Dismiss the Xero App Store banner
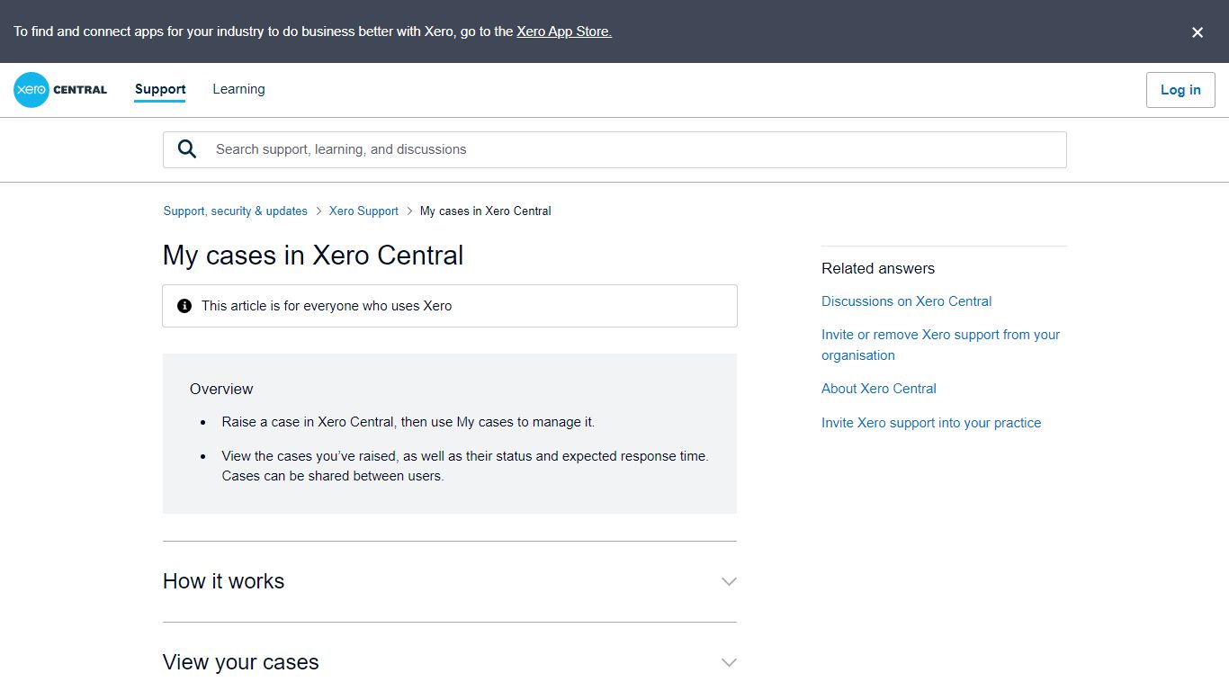This screenshot has height=691, width=1229. click(1198, 32)
